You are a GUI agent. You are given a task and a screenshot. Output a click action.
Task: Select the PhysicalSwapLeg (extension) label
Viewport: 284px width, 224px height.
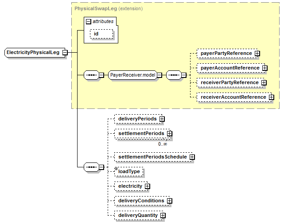click(109, 8)
